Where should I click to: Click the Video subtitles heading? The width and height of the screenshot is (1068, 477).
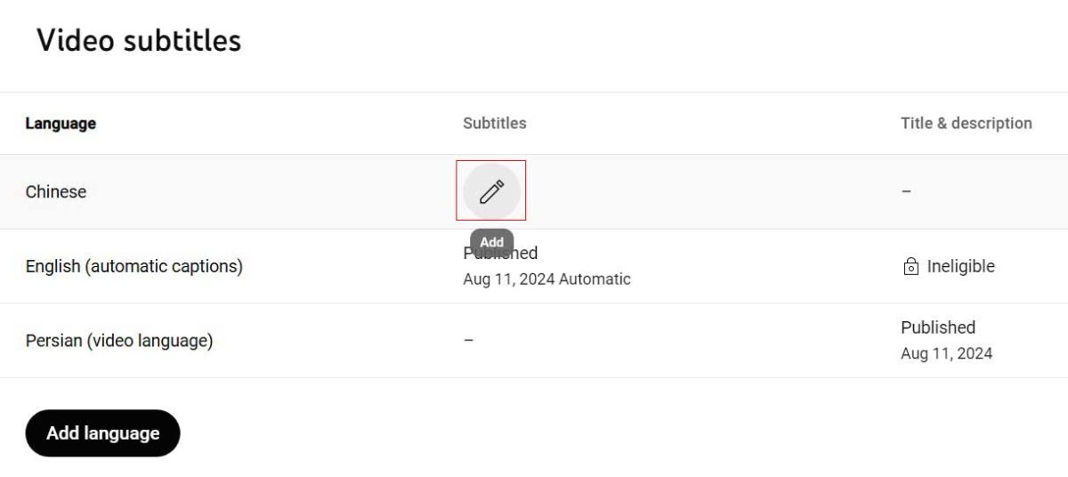139,40
